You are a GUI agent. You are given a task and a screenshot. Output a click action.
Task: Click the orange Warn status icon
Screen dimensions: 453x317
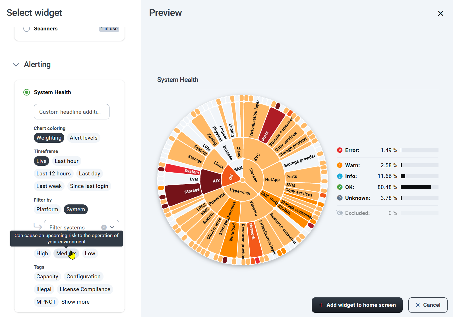tap(340, 165)
